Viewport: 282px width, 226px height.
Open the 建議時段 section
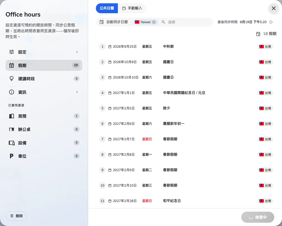point(44,79)
